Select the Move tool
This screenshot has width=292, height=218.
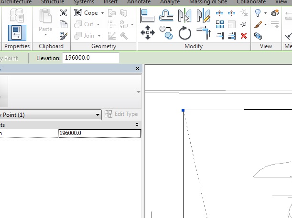click(148, 32)
